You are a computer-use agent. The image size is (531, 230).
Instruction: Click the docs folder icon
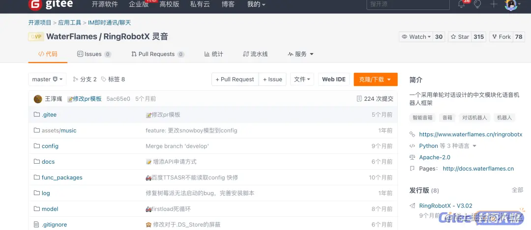pos(36,161)
